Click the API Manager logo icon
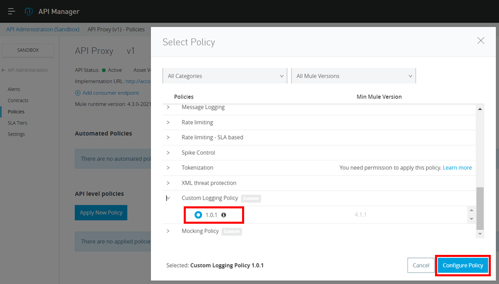The width and height of the screenshot is (499, 284). (29, 11)
